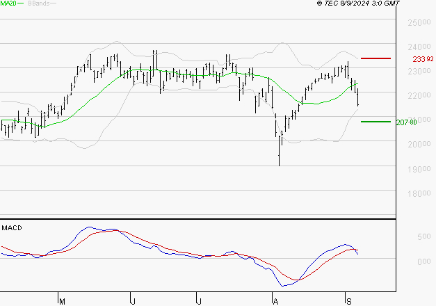Click the second J month marker (July)

point(199,301)
